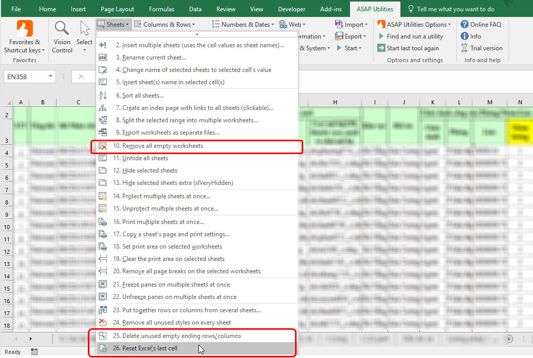Click Protect multiple sheets icon
This screenshot has width=533, height=358.
pyautogui.click(x=103, y=196)
